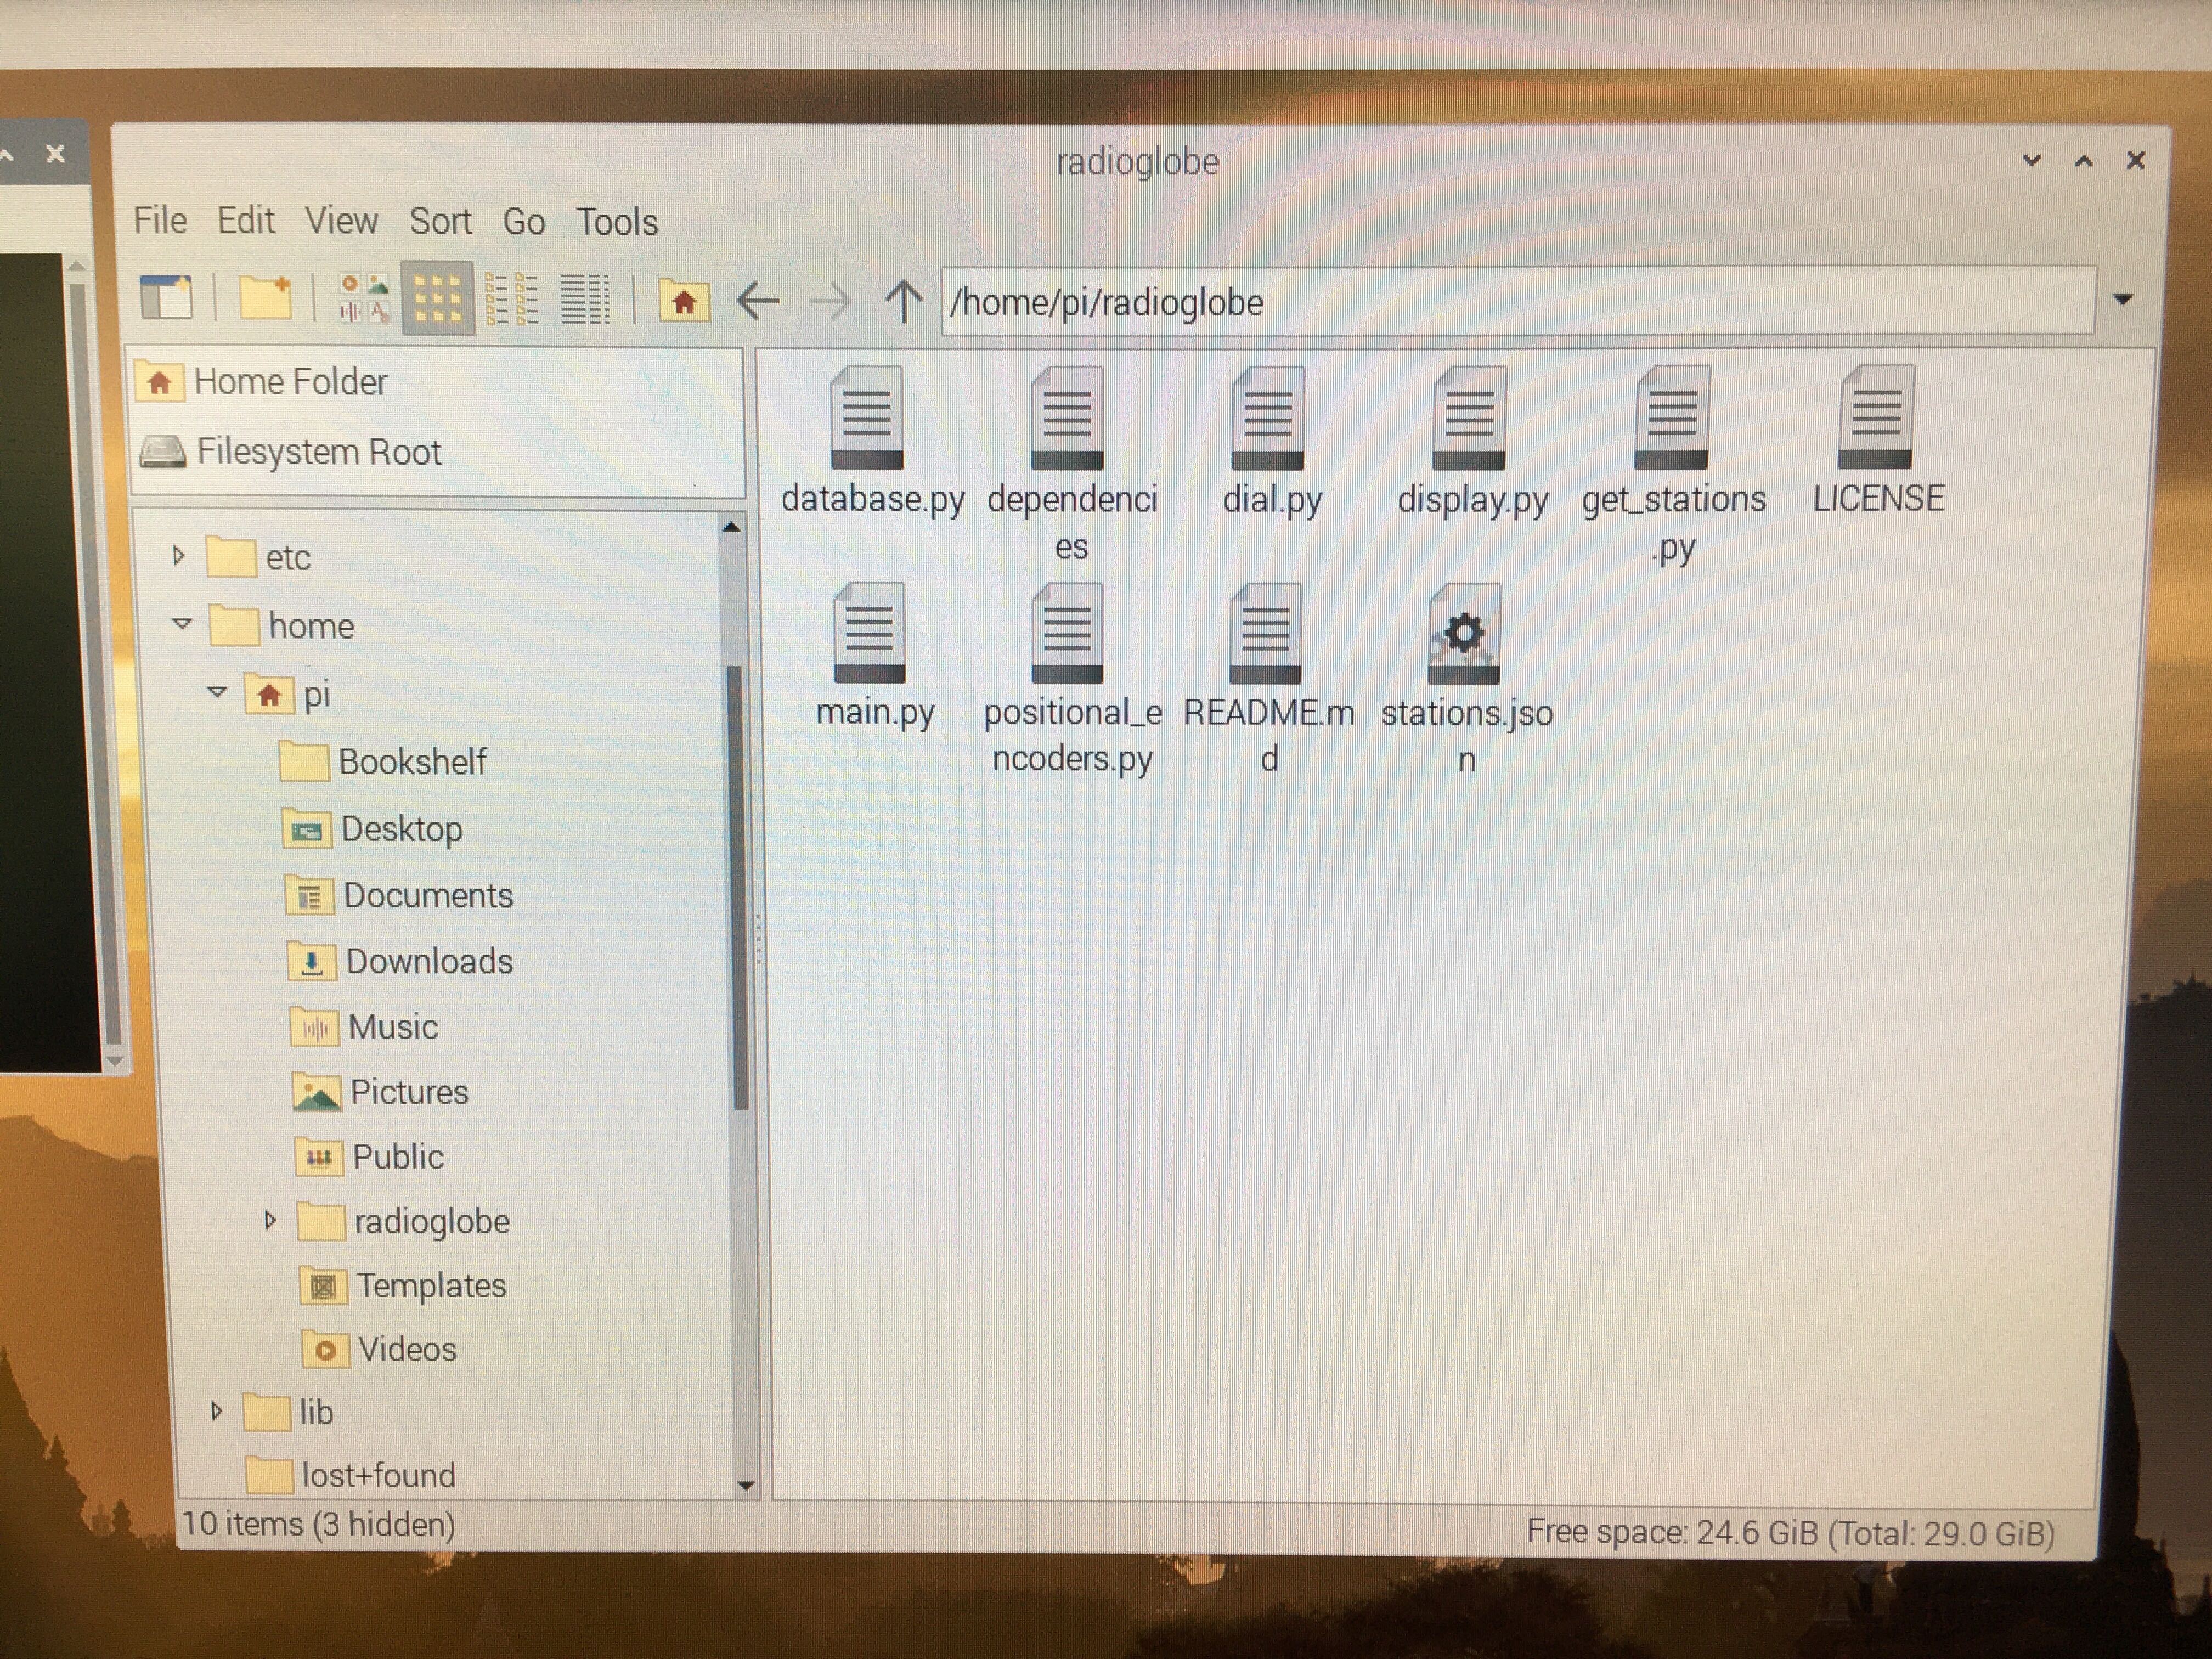
Task: Go up one directory with the up arrow
Action: [x=903, y=300]
